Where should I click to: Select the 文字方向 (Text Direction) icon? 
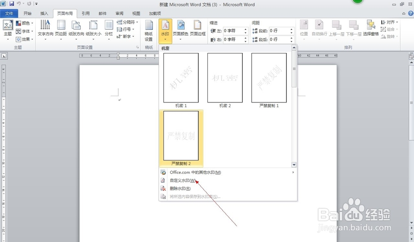pos(46,30)
